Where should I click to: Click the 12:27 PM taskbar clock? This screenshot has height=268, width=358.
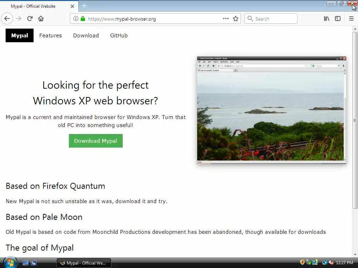point(344,262)
